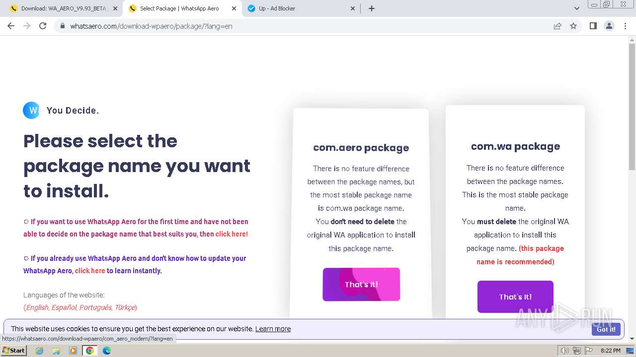Open the browser side panel
This screenshot has height=357, width=636.
pyautogui.click(x=593, y=26)
